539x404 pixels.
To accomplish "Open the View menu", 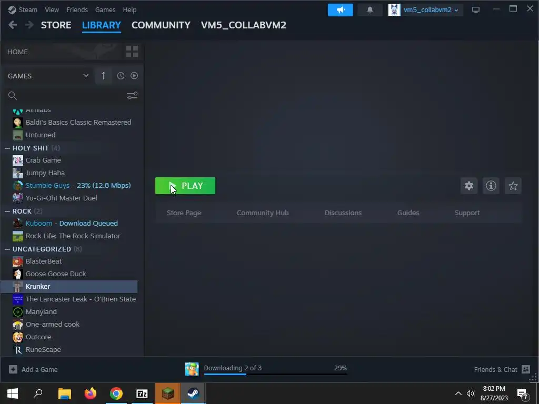I will pos(52,9).
